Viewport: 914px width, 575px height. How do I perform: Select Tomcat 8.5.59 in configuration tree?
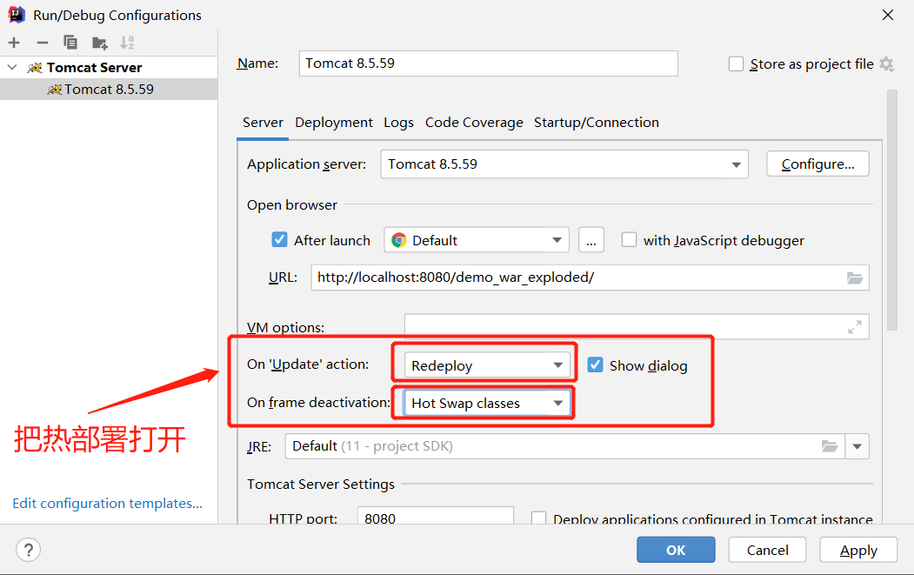[109, 90]
